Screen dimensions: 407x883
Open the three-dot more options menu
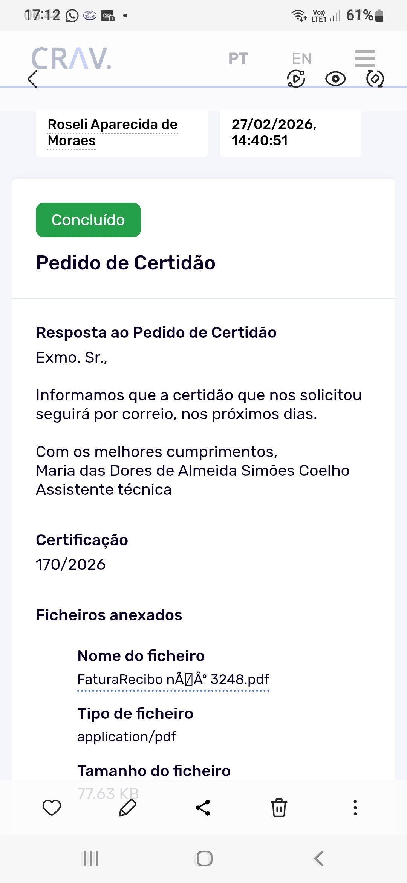pos(355,808)
